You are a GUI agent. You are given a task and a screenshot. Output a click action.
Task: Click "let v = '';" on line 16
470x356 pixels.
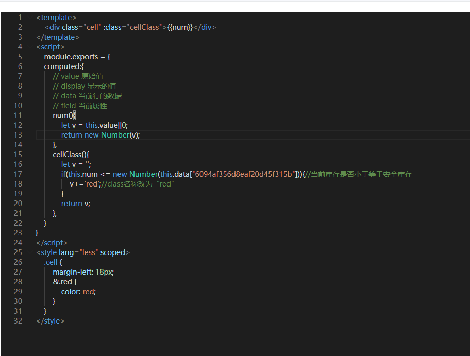(76, 164)
